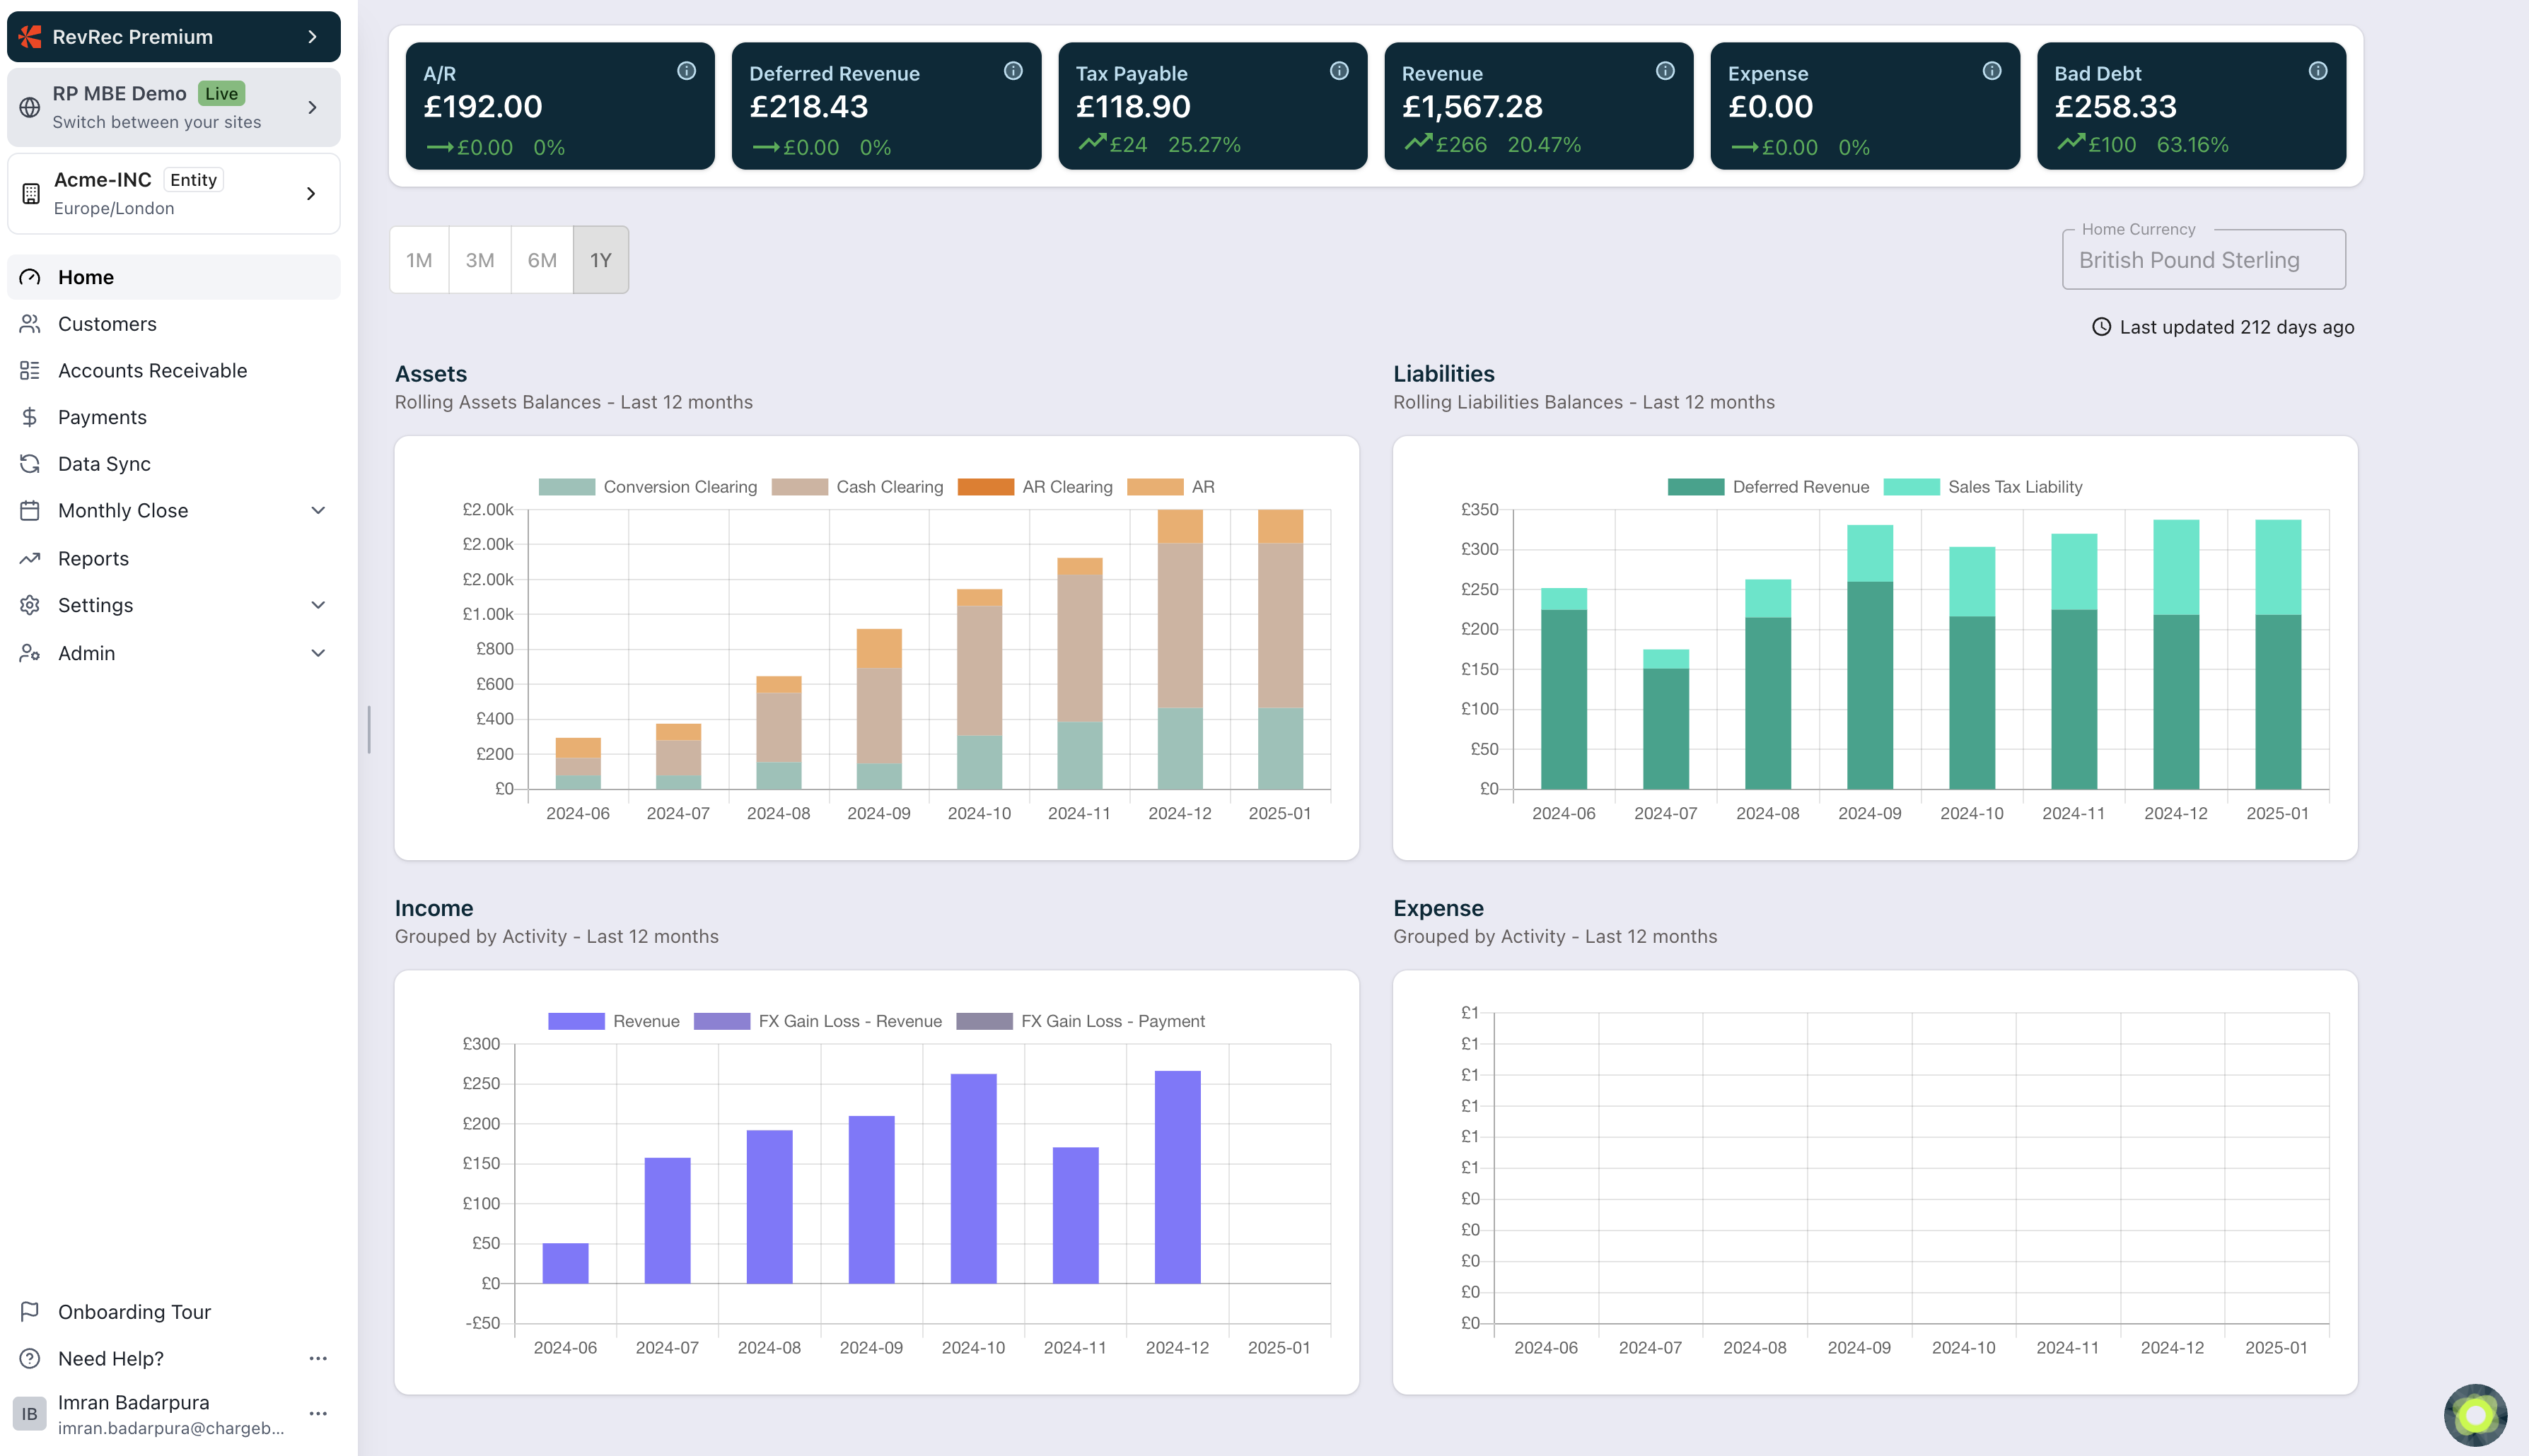Select the 3M time range tab

pyautogui.click(x=479, y=260)
